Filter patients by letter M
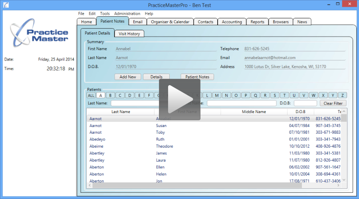Viewport: 359px width, 199px height. click(216, 96)
